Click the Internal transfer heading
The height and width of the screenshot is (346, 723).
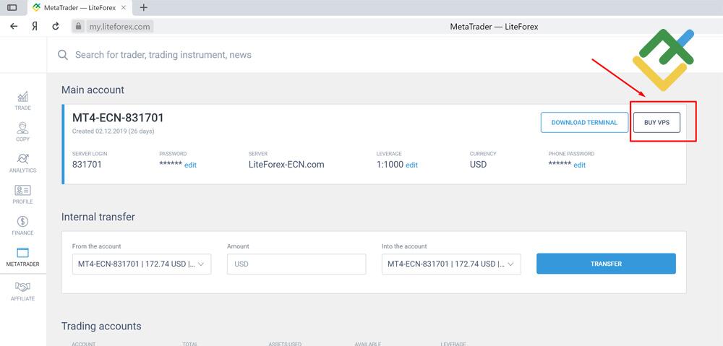tap(98, 217)
